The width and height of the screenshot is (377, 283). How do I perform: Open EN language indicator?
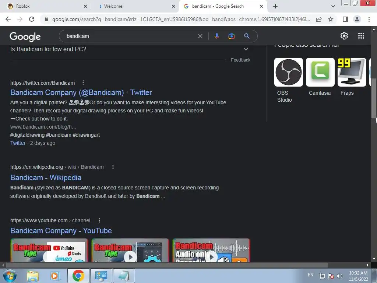pos(310,275)
